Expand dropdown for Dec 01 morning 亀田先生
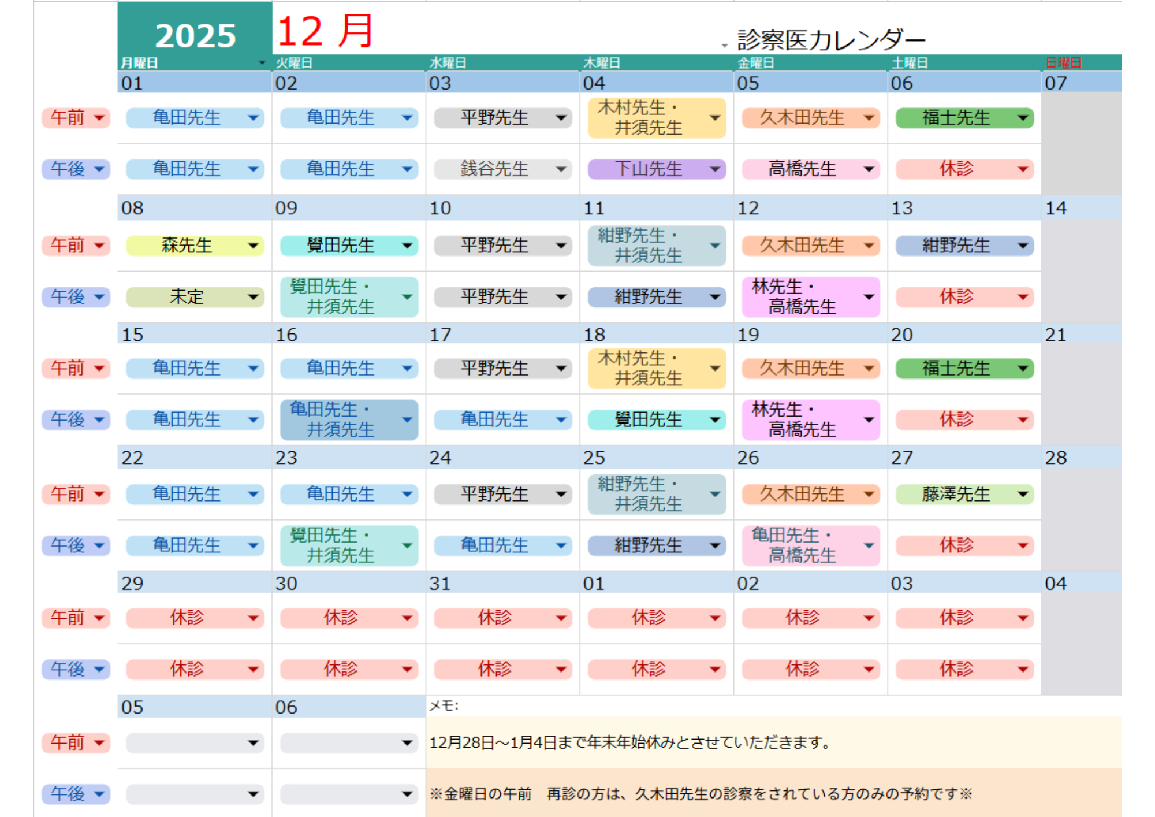This screenshot has width=1155, height=817. click(253, 118)
